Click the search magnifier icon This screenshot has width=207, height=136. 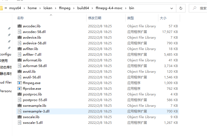pos(194,8)
